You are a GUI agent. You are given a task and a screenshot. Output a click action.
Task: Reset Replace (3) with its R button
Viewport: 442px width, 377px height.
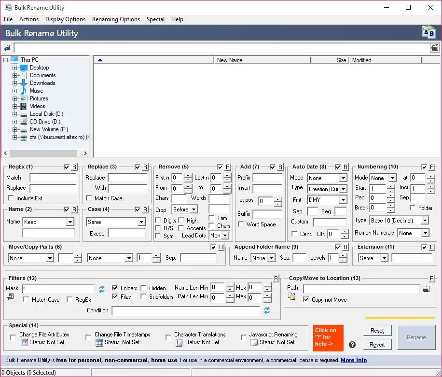coord(145,167)
